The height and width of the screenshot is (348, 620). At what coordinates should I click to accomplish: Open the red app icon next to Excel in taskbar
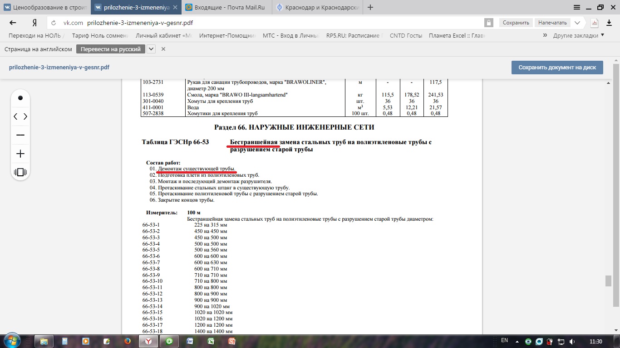pyautogui.click(x=232, y=341)
